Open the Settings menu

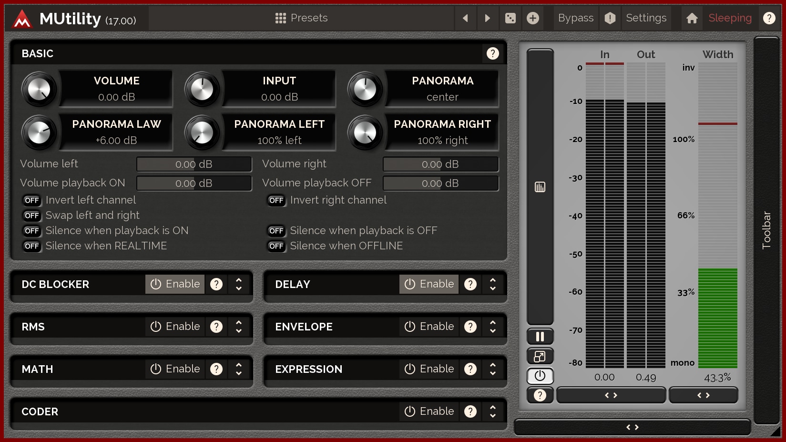pyautogui.click(x=646, y=18)
